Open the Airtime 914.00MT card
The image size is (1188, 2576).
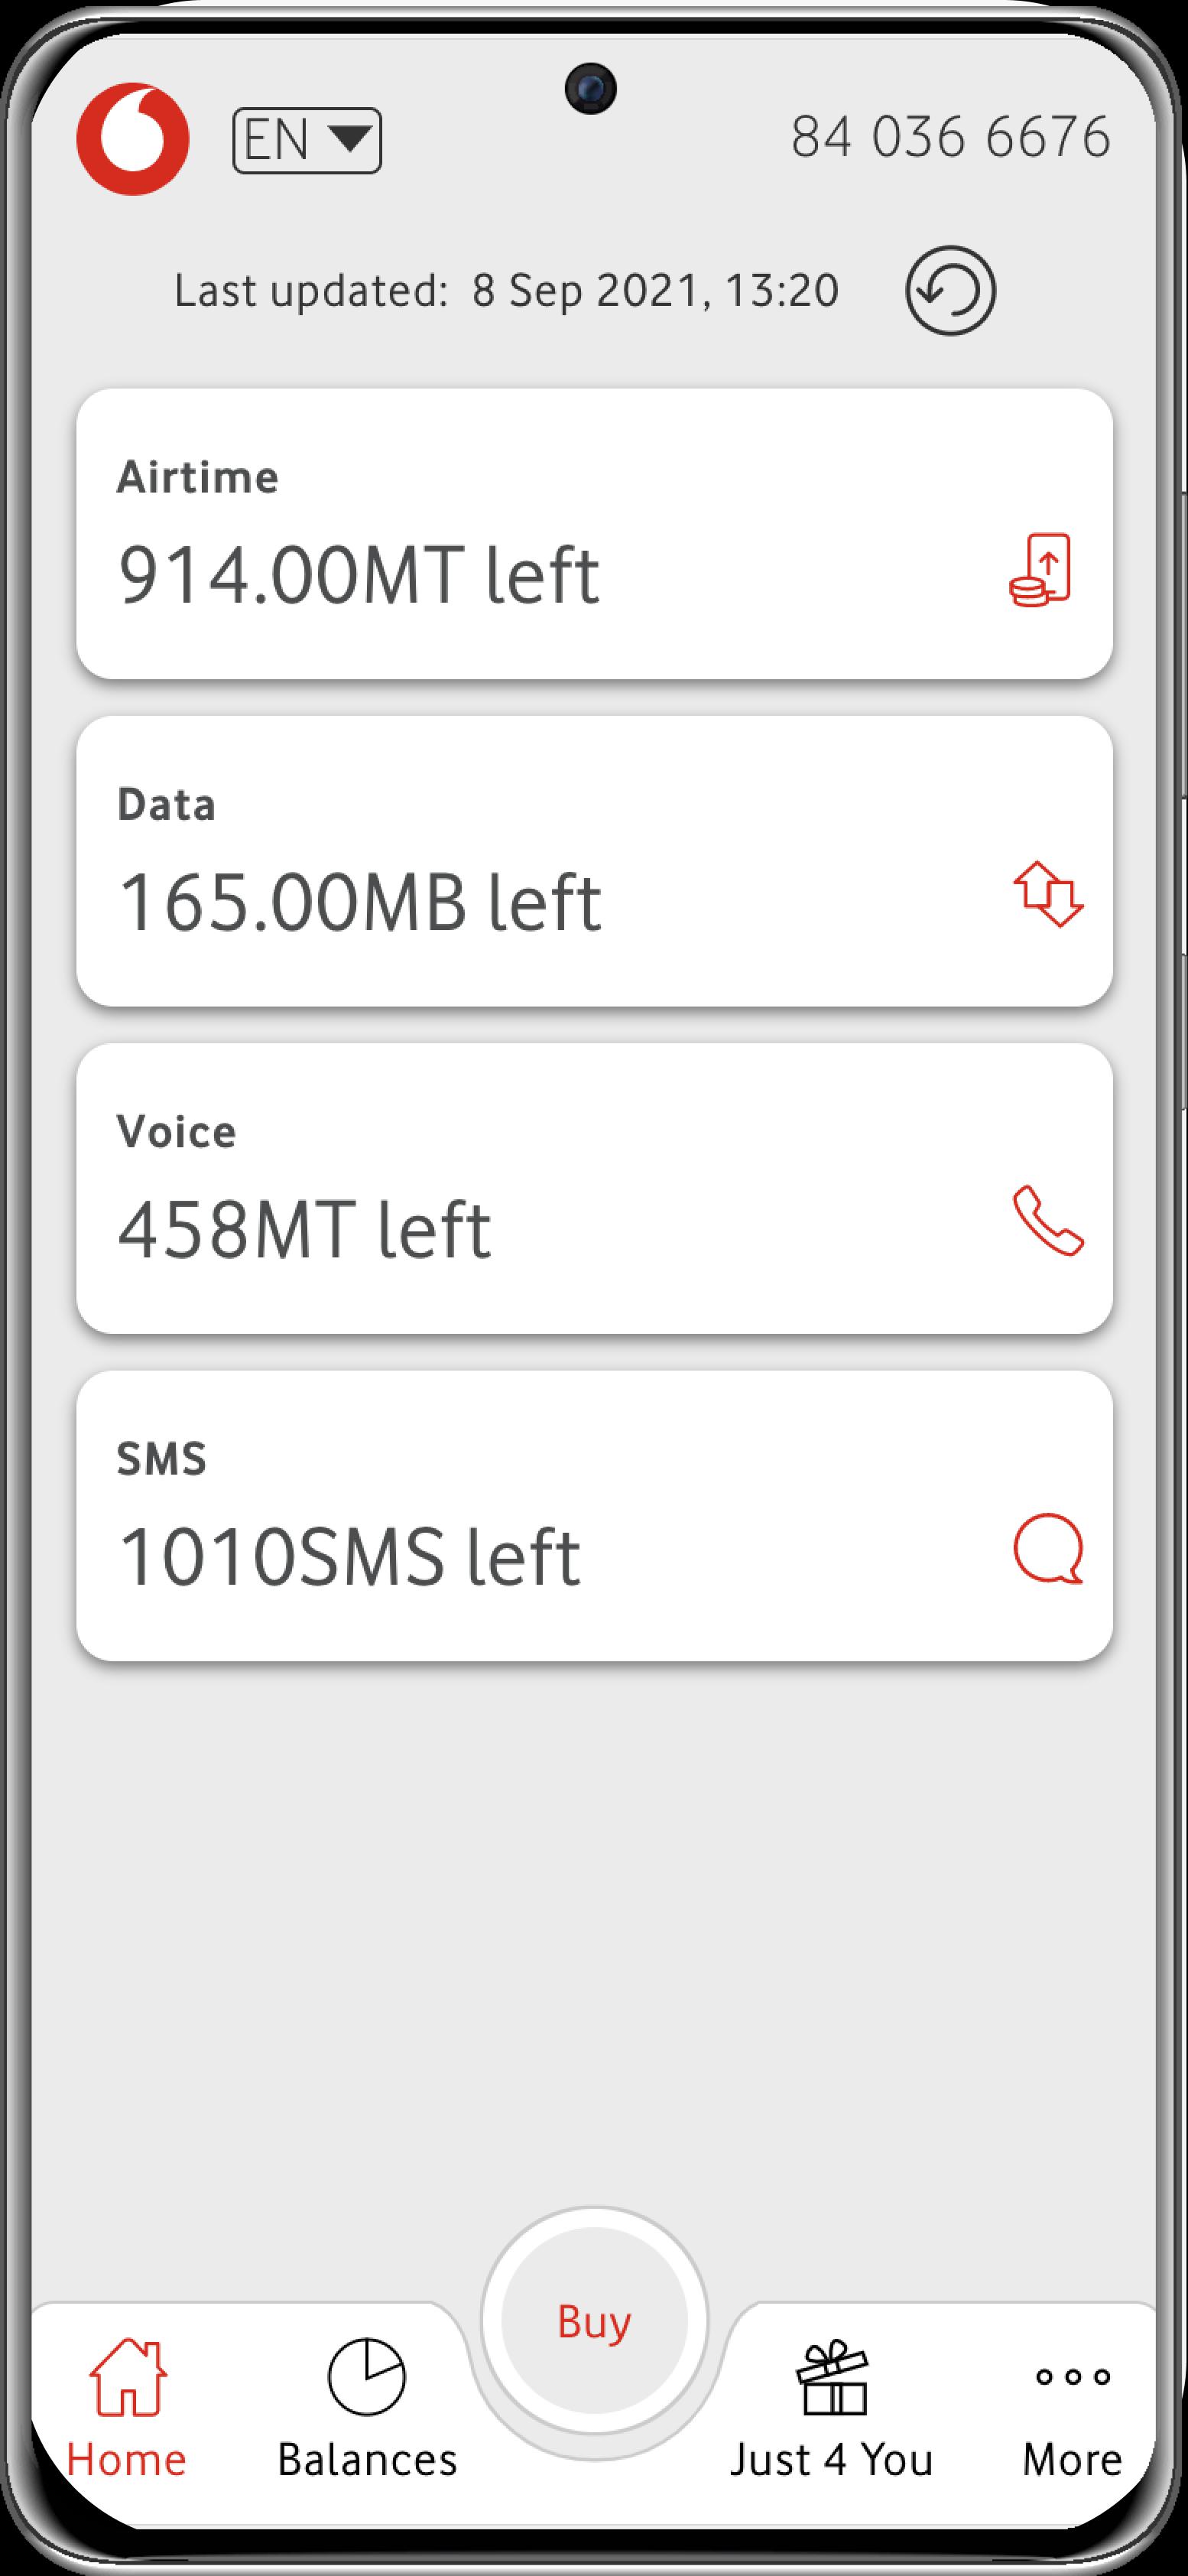[x=595, y=534]
